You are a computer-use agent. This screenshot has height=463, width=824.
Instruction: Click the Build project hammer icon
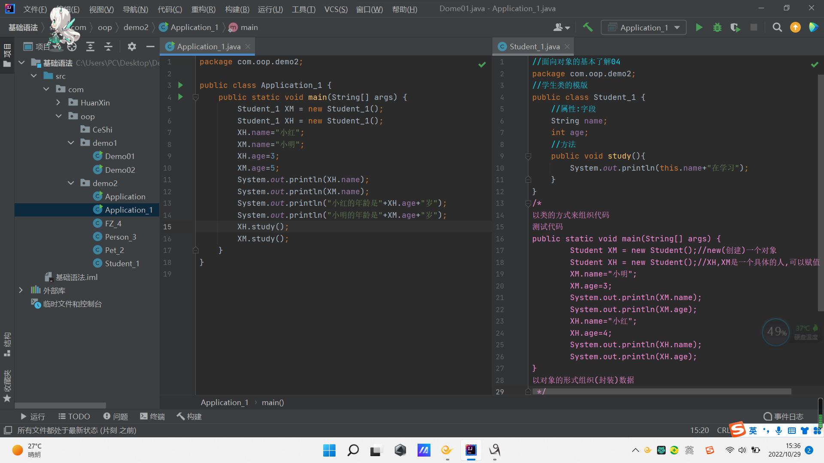pyautogui.click(x=588, y=27)
